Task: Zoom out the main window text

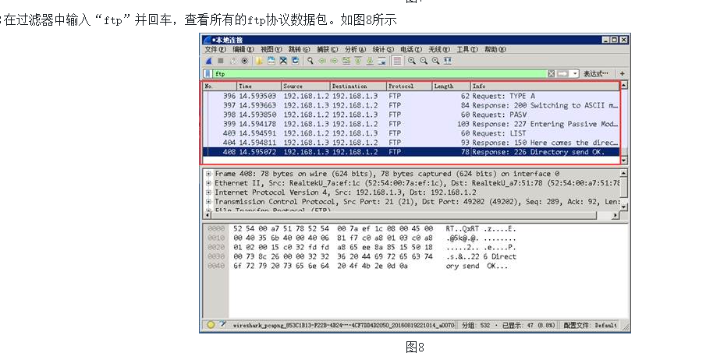Action: click(424, 61)
